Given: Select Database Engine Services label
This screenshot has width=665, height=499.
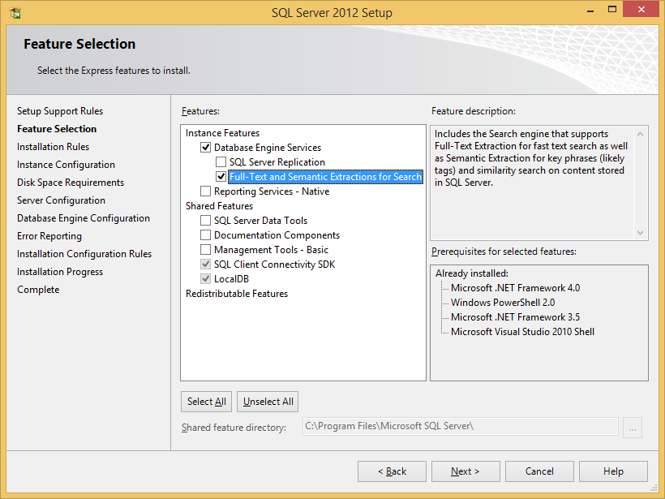Looking at the screenshot, I should coord(267,147).
